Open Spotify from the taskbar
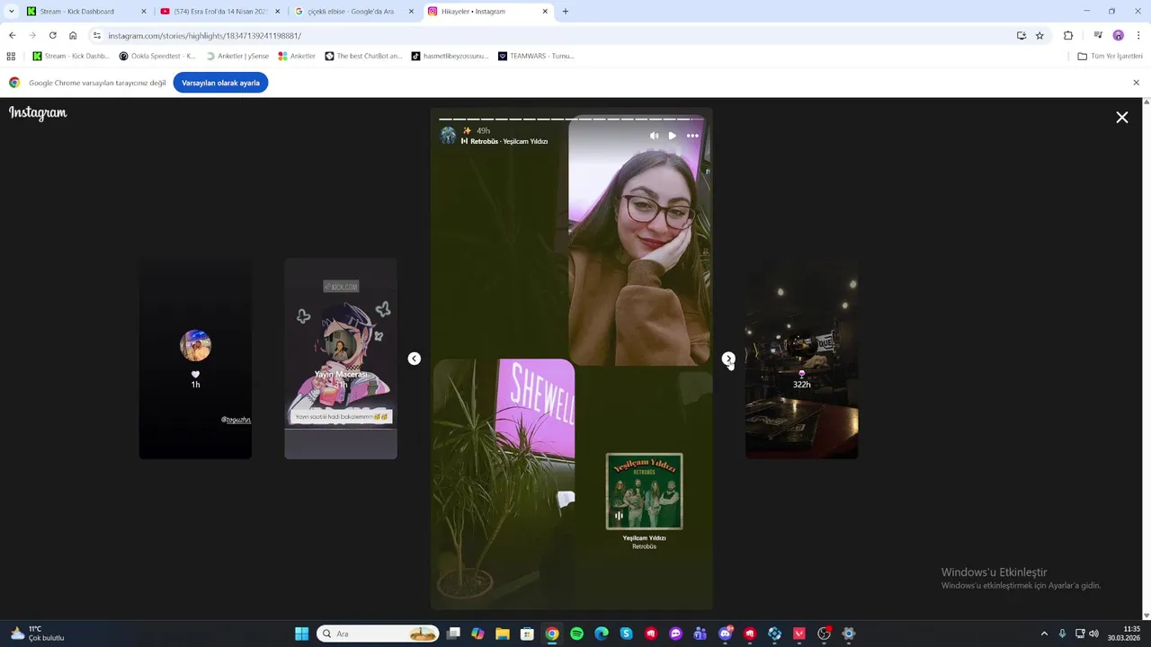The width and height of the screenshot is (1151, 647). 576,634
